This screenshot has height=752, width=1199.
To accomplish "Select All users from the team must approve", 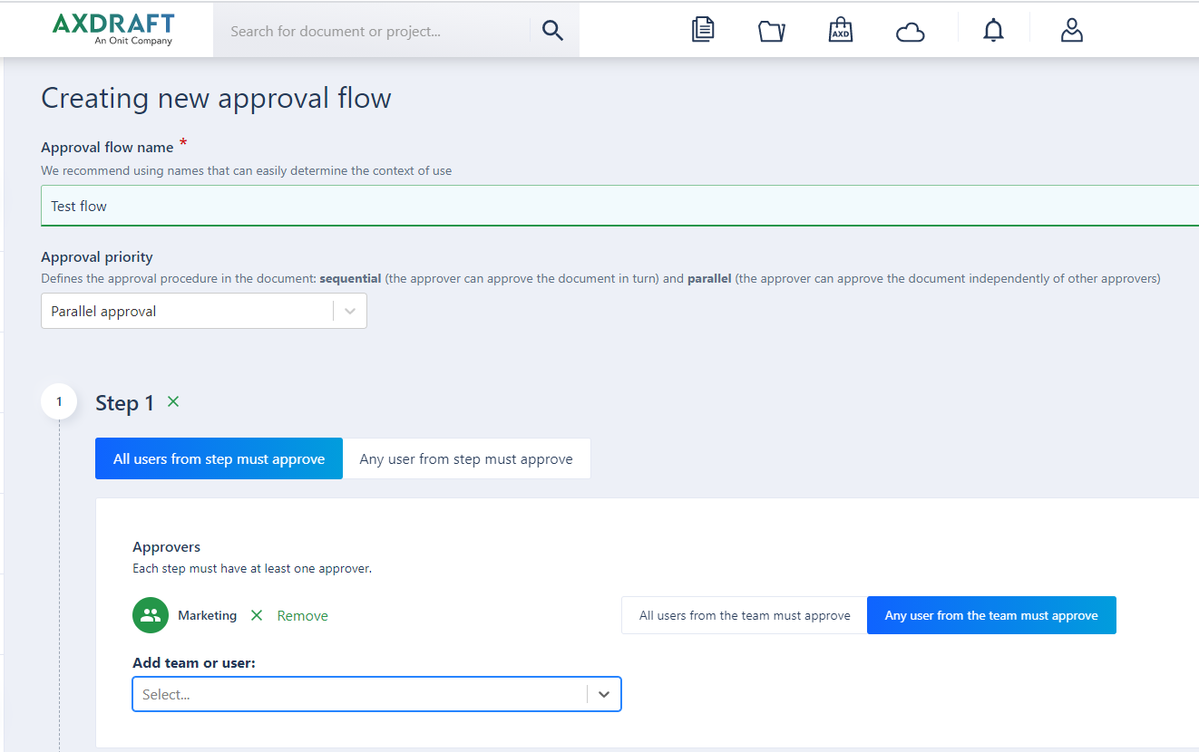I will click(x=745, y=615).
